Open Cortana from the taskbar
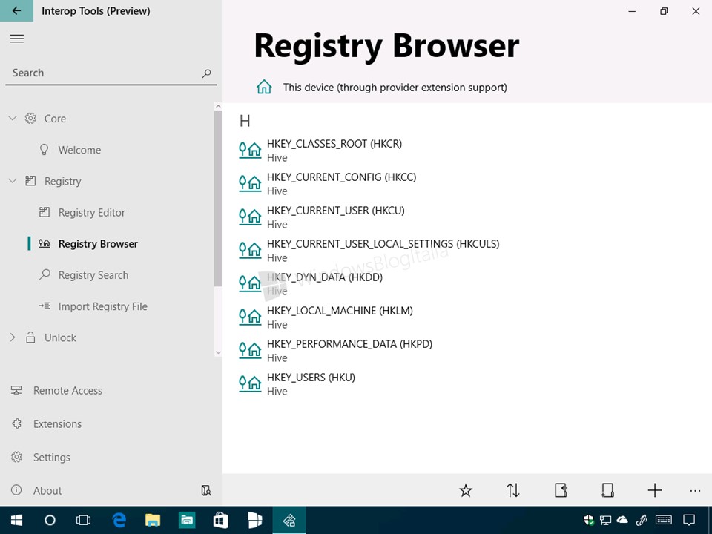Screen dimensions: 712x534 click(x=50, y=520)
